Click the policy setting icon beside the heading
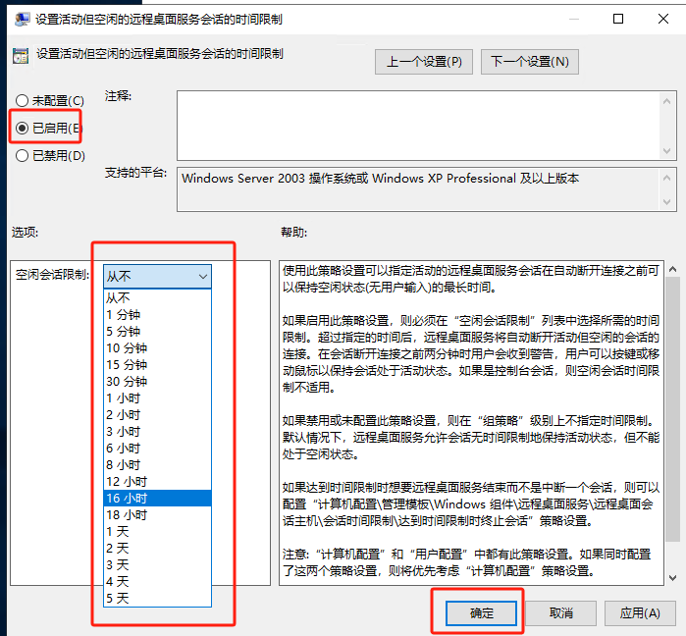 tap(20, 56)
